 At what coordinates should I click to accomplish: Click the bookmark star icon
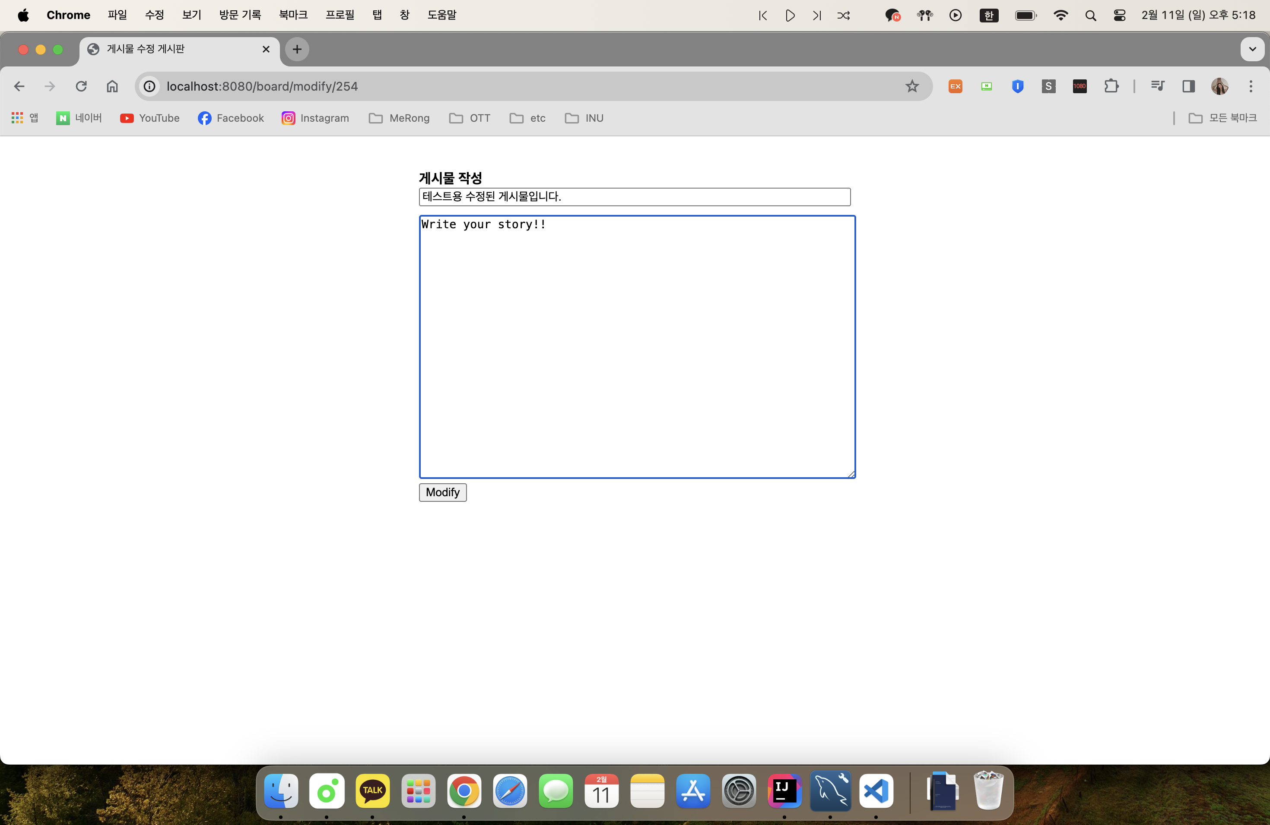(x=912, y=86)
